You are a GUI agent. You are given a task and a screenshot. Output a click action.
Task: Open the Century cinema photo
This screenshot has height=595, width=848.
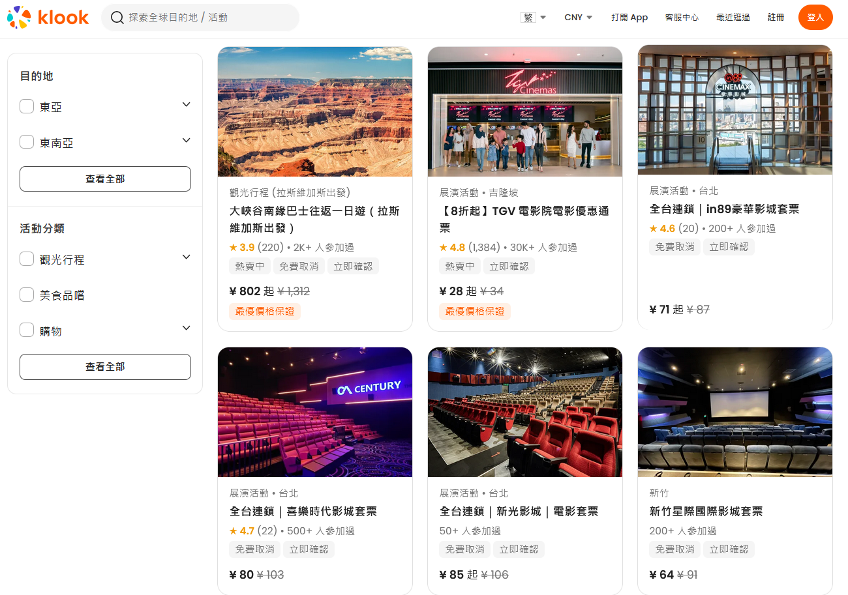[315, 412]
